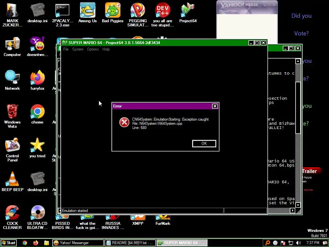Select the COCK CLEANER desktop icon

point(13,217)
